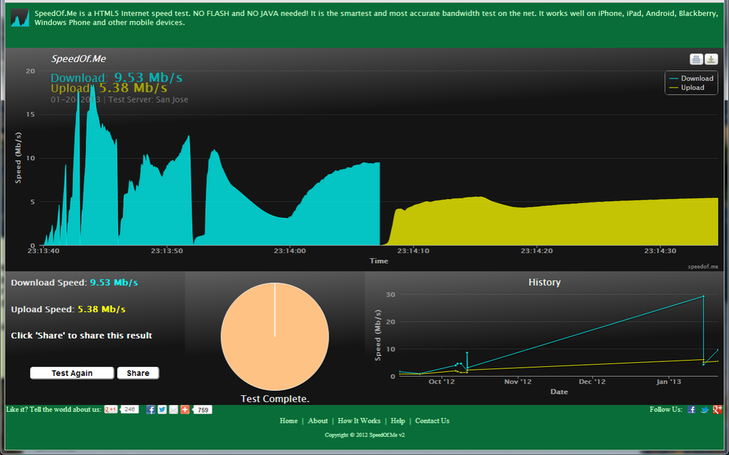Open the About footer link
729x455 pixels.
318,421
